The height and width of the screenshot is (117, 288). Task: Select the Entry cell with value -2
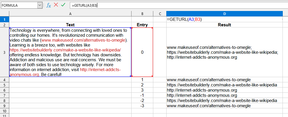point(142,101)
